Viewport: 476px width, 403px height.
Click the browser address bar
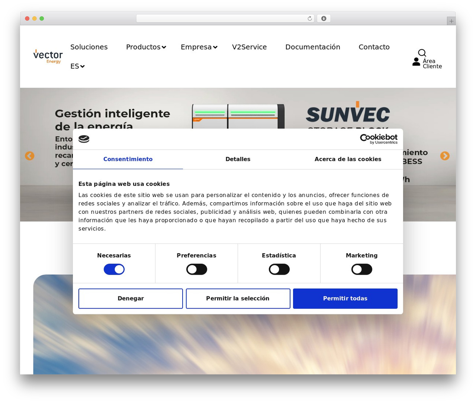click(x=225, y=19)
